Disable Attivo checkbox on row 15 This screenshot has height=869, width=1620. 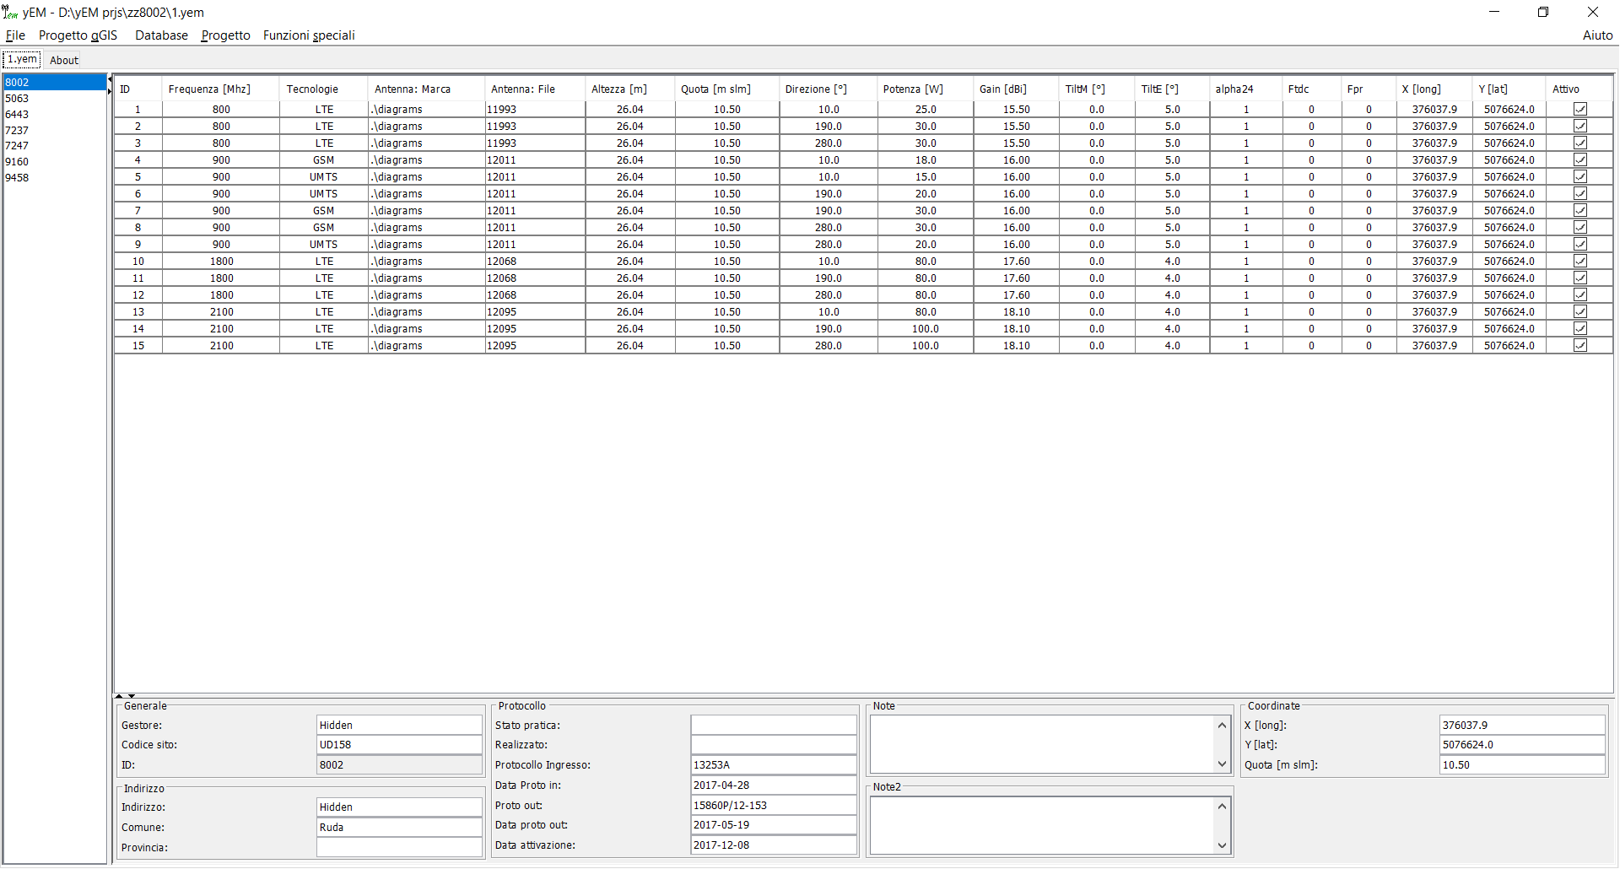coord(1579,346)
